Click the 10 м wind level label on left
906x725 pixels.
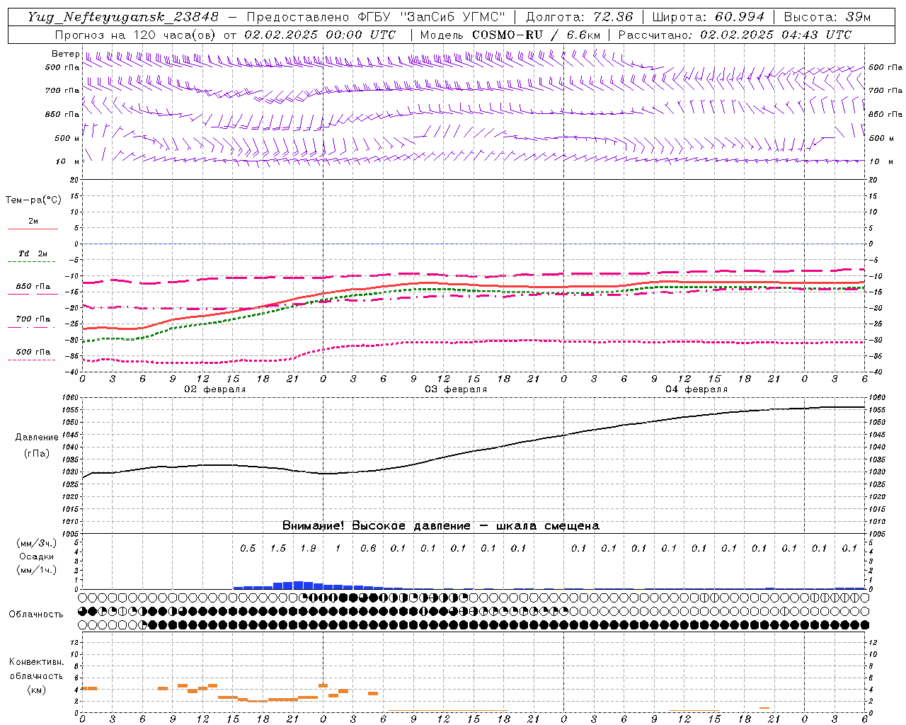pos(68,161)
